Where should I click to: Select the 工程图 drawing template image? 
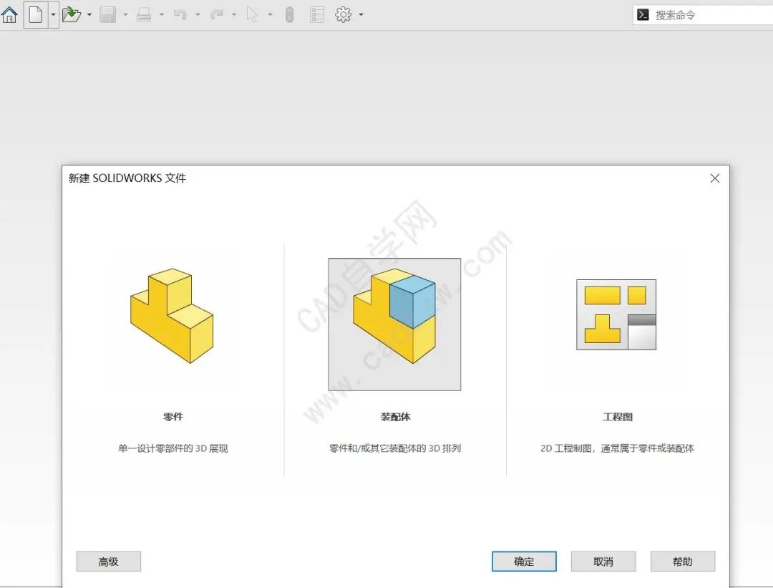click(x=616, y=314)
